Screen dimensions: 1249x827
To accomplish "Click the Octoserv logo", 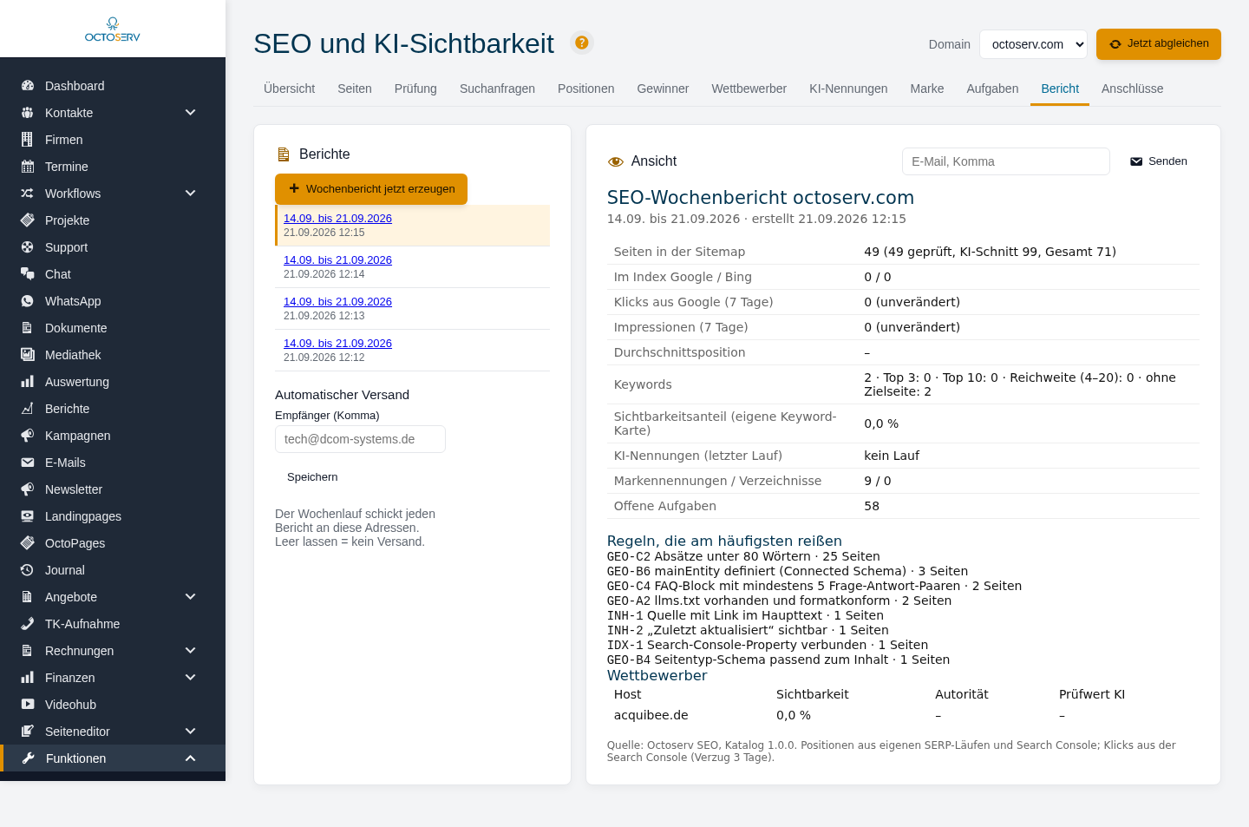I will coord(113,30).
